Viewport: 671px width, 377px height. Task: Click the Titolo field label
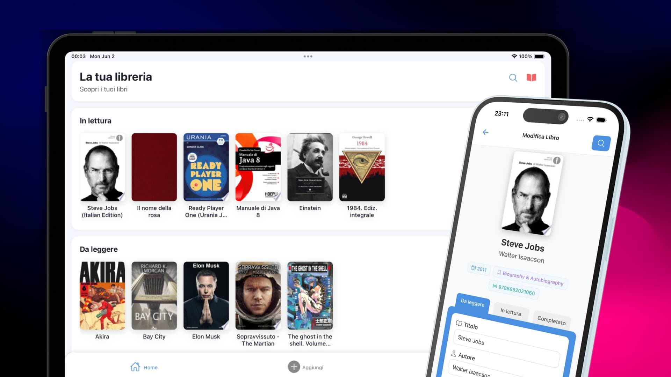pos(470,326)
